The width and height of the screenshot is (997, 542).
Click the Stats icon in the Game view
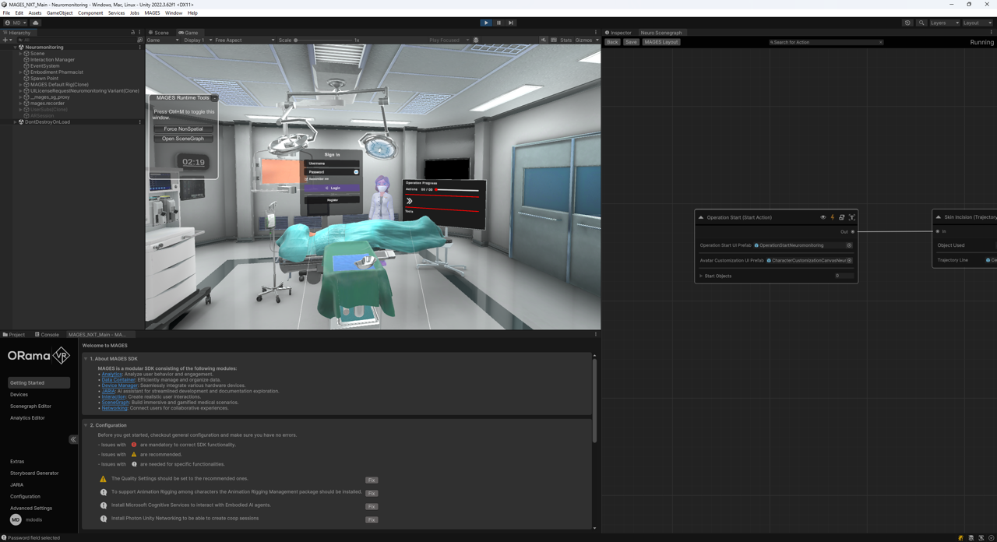(x=566, y=40)
